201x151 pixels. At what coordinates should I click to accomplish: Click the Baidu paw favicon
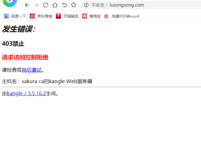(6, 16)
